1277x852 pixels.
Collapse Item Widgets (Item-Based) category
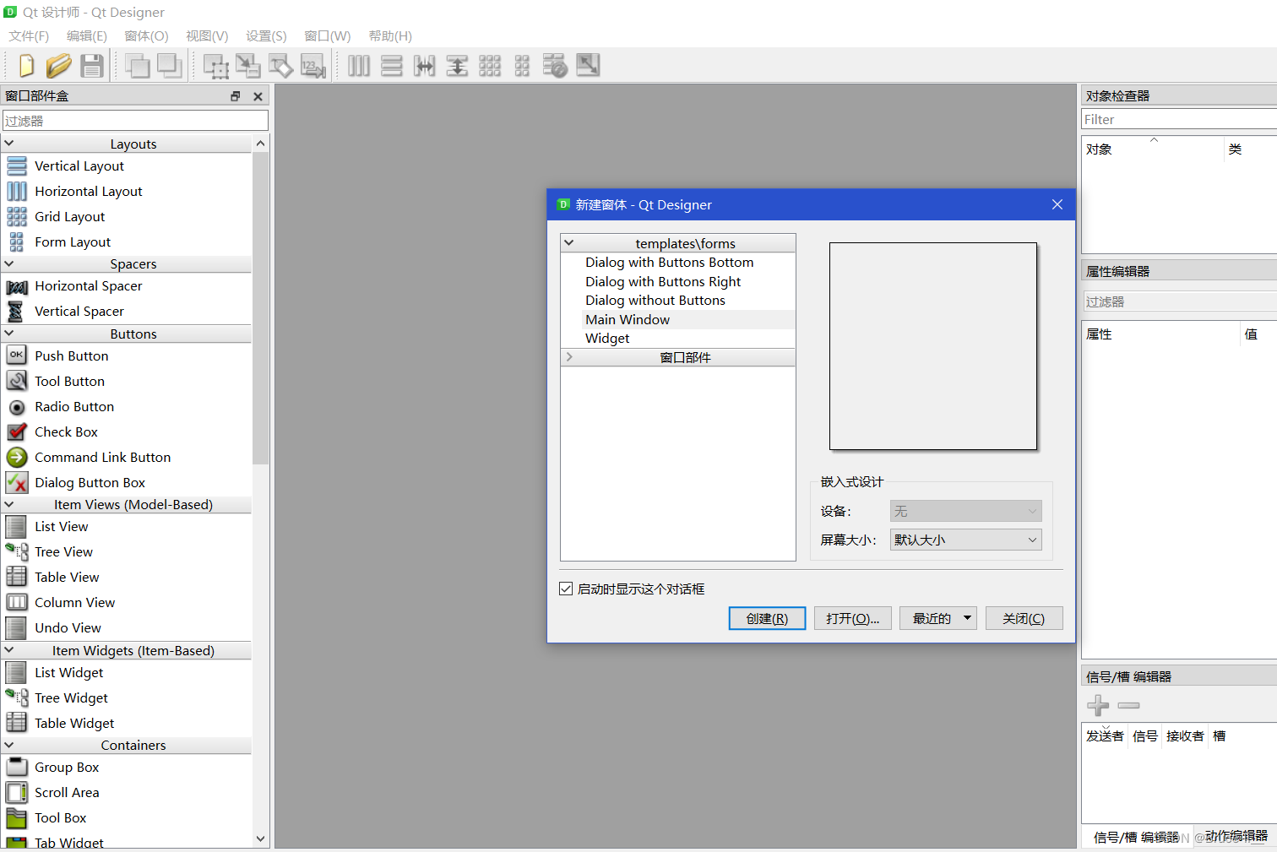[x=9, y=650]
